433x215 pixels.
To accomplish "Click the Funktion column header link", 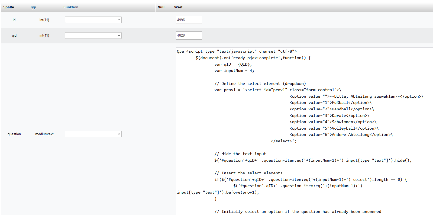I will [x=71, y=7].
